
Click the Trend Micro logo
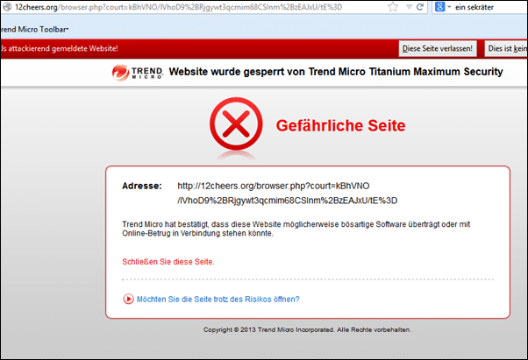click(138, 73)
